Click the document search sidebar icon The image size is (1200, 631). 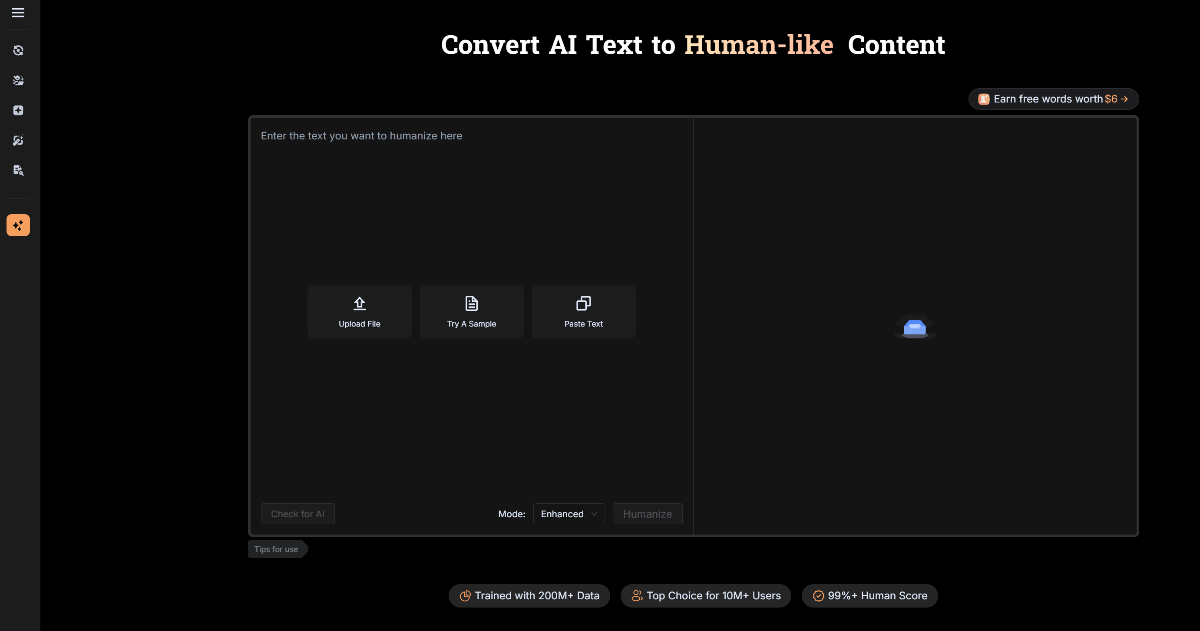[18, 170]
